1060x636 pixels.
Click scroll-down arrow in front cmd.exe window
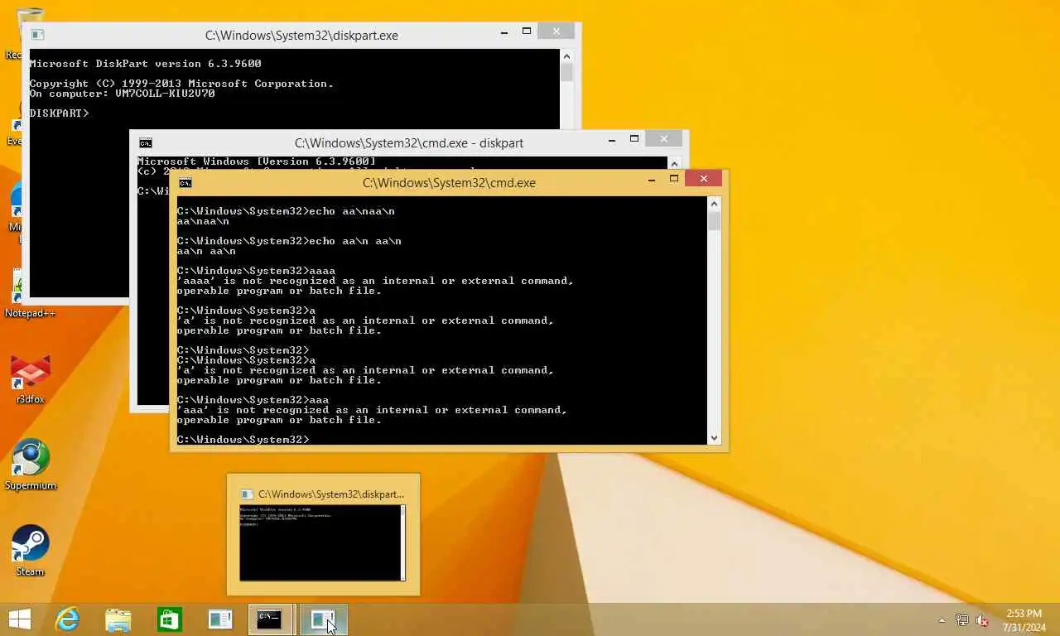[x=715, y=438]
